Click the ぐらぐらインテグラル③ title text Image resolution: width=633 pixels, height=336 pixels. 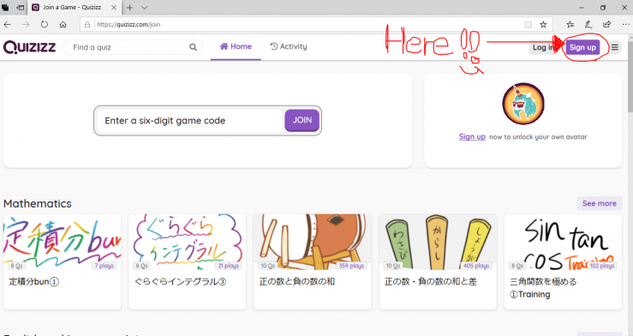tap(180, 281)
